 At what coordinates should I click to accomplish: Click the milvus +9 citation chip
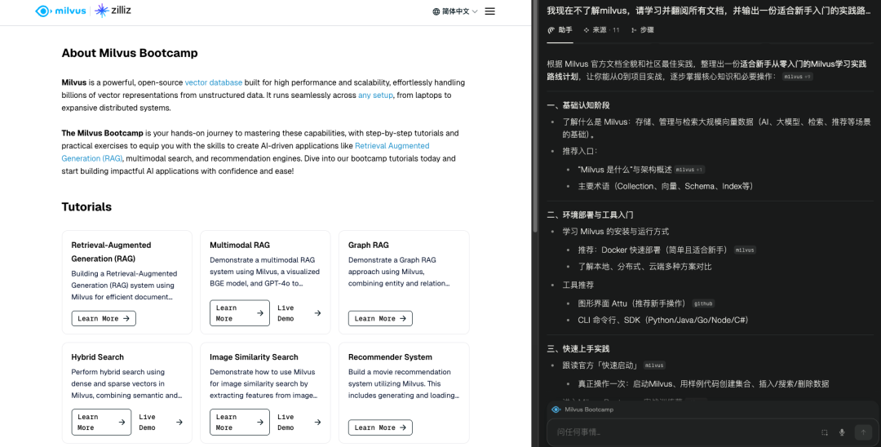pyautogui.click(x=798, y=77)
